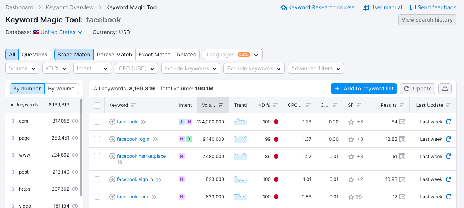
Task: Add facebook.com via plus icon
Action: pyautogui.click(x=112, y=197)
